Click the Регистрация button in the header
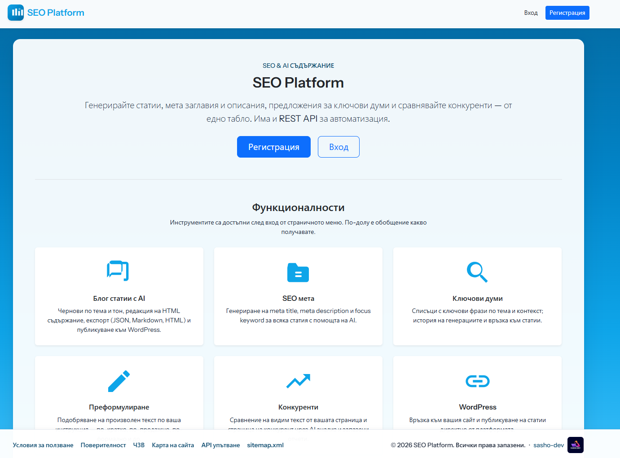This screenshot has height=458, width=620. 567,13
